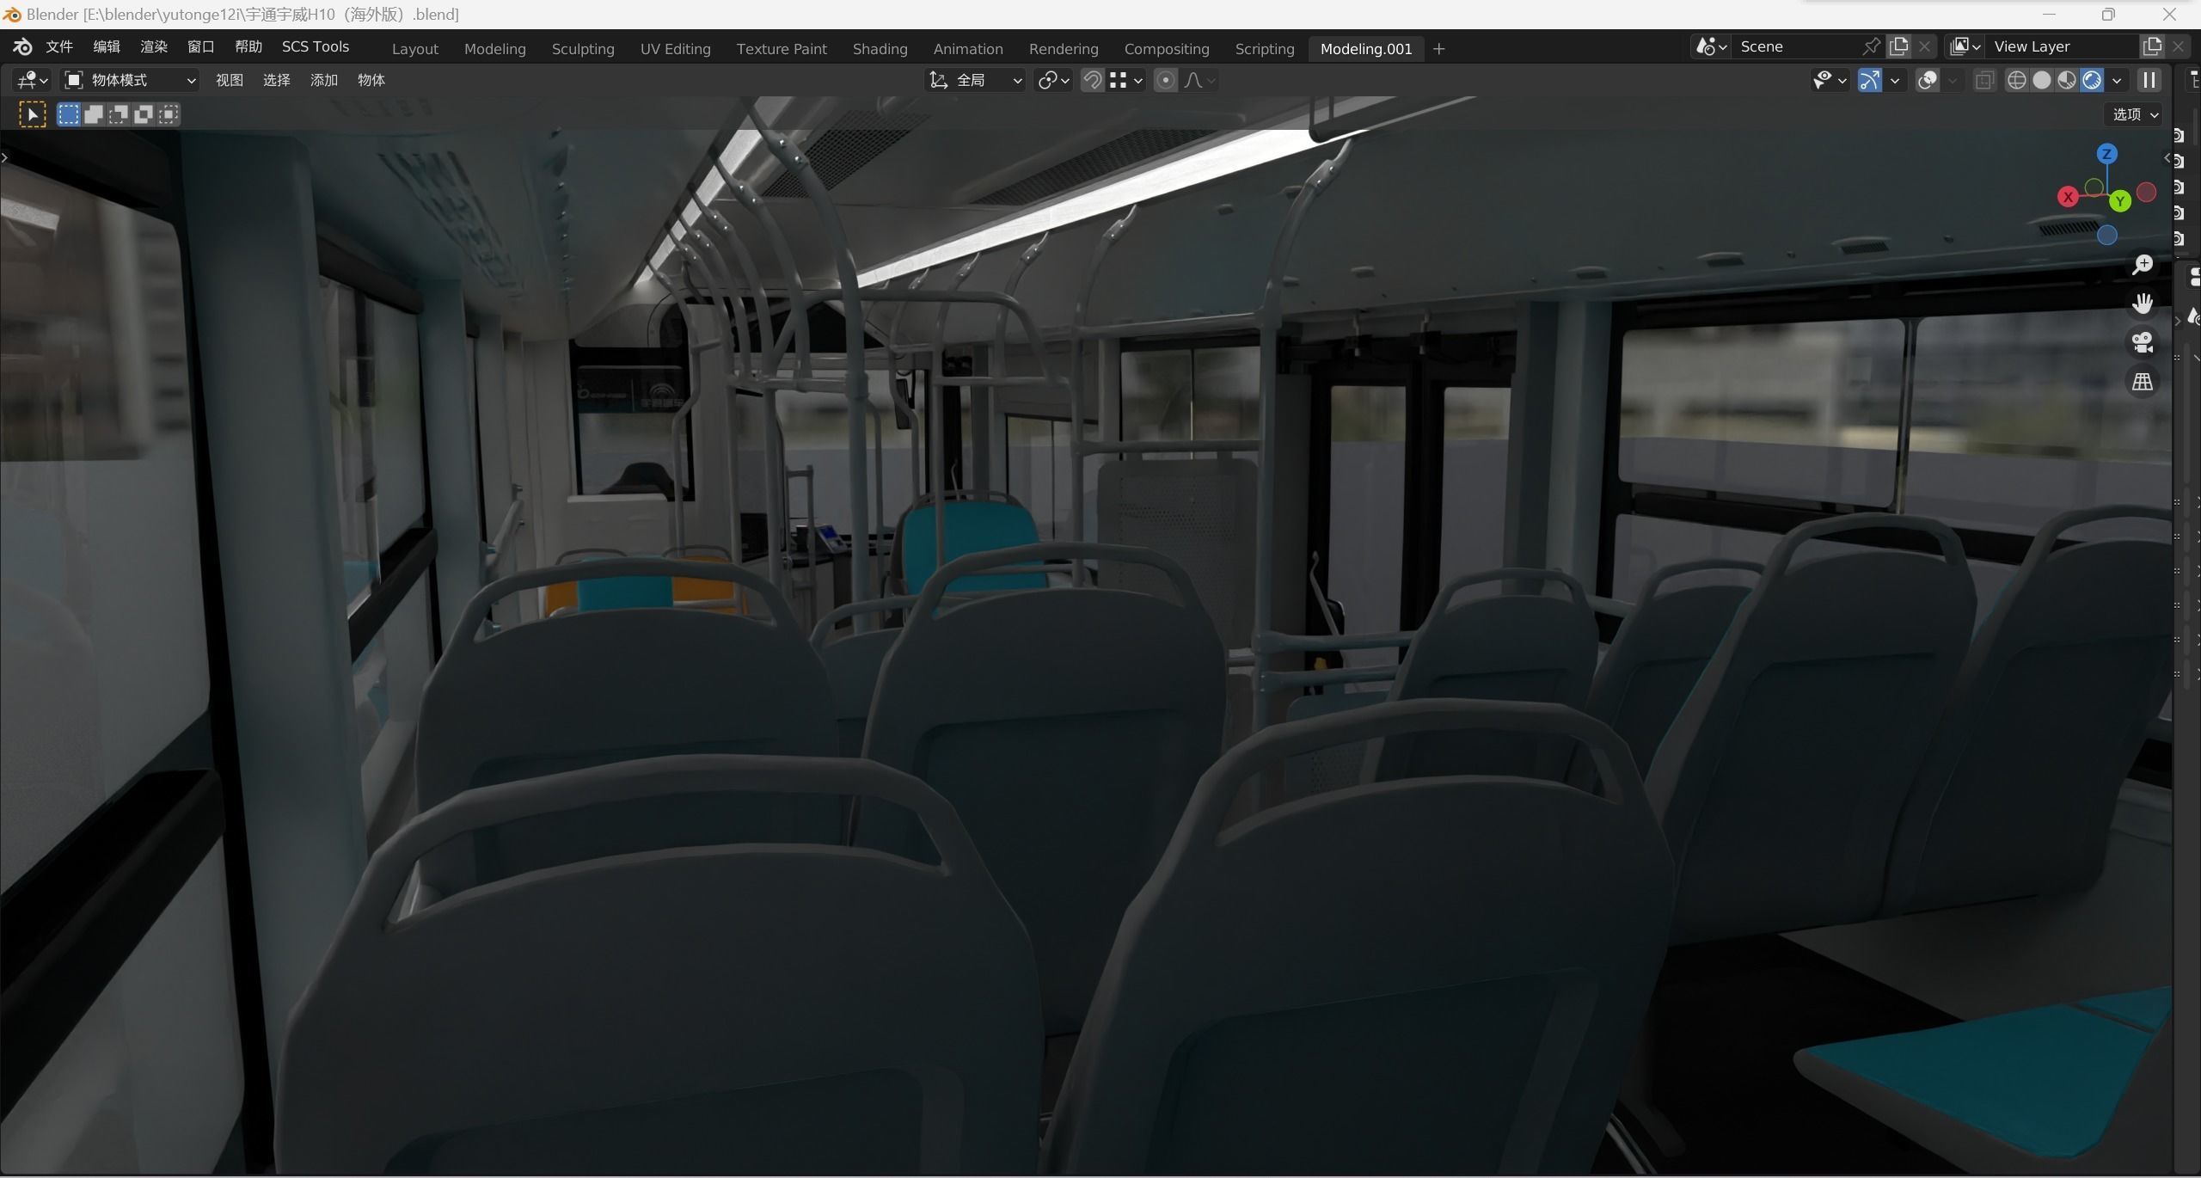Switch to the Rendering workspace tab
Image resolution: width=2201 pixels, height=1178 pixels.
[x=1064, y=49]
